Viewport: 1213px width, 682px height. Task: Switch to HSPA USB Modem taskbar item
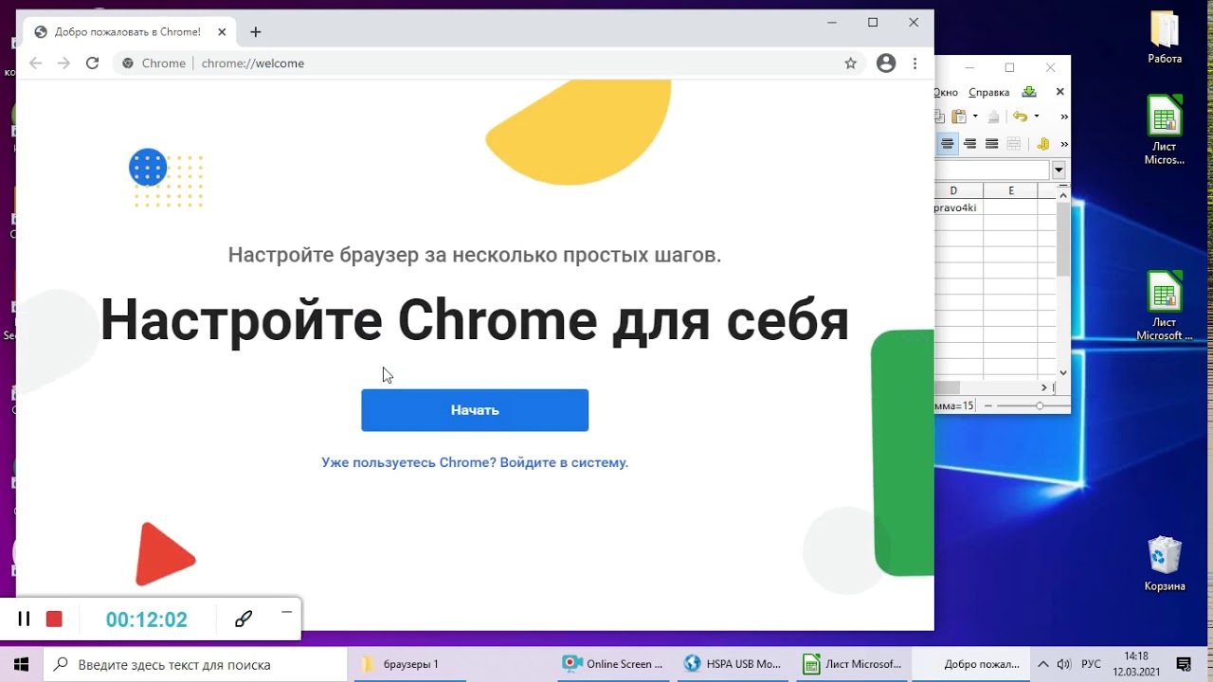coord(733,664)
